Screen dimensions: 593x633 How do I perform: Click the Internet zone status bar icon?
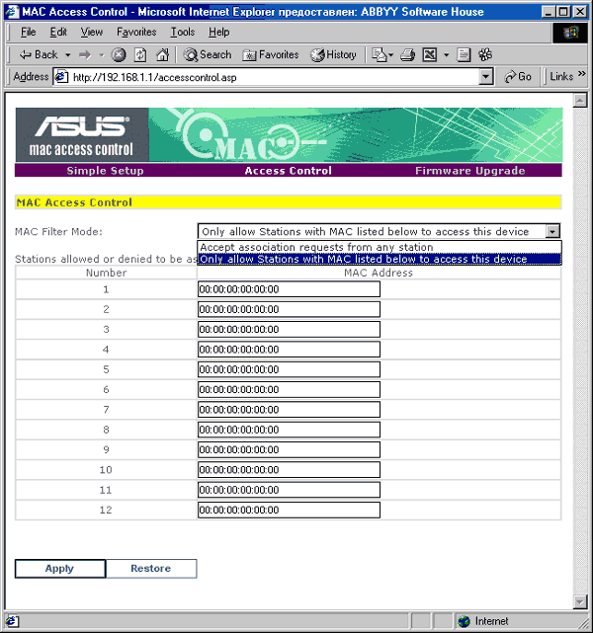coord(465,621)
